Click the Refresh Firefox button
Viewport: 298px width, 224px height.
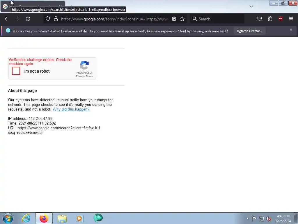coord(249,31)
